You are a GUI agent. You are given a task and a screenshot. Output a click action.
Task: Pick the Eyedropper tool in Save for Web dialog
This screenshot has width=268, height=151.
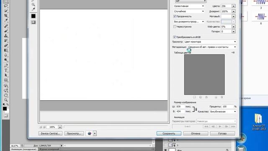[33, 9]
